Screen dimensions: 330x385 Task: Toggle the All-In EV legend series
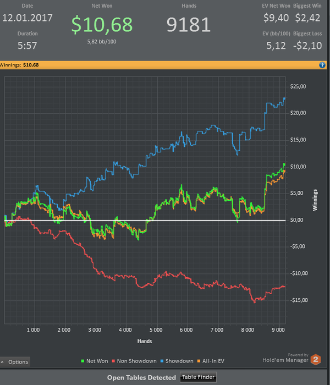(x=211, y=361)
